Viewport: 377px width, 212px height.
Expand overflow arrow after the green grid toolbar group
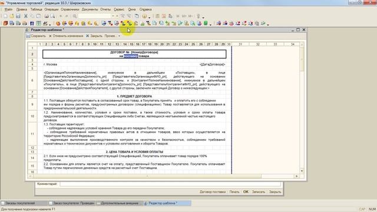50,24
